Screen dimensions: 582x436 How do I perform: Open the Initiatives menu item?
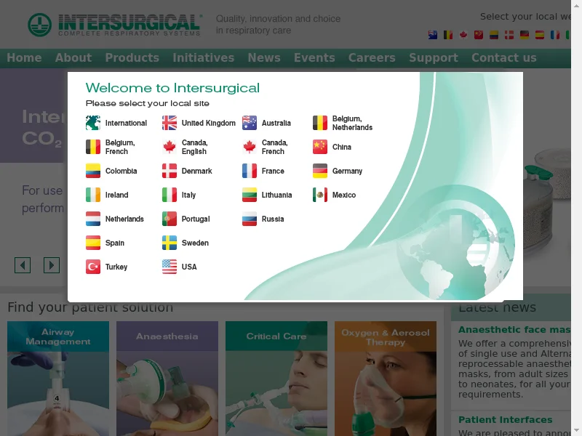204,58
